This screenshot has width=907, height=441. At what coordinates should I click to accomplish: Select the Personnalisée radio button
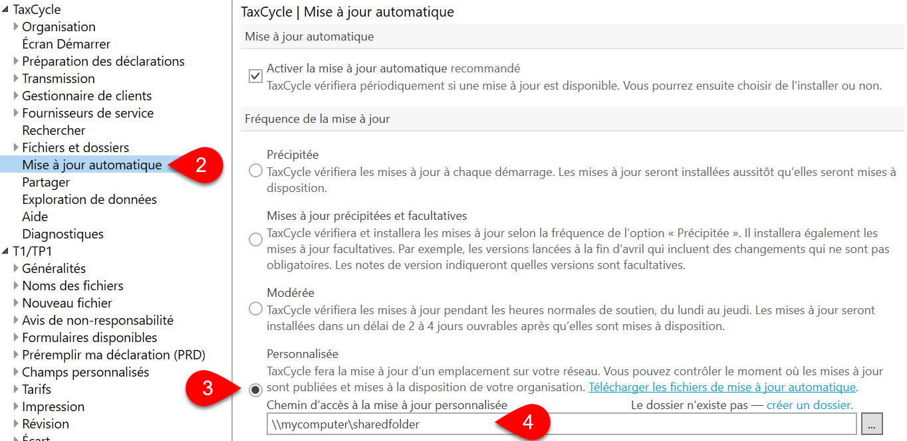[255, 390]
